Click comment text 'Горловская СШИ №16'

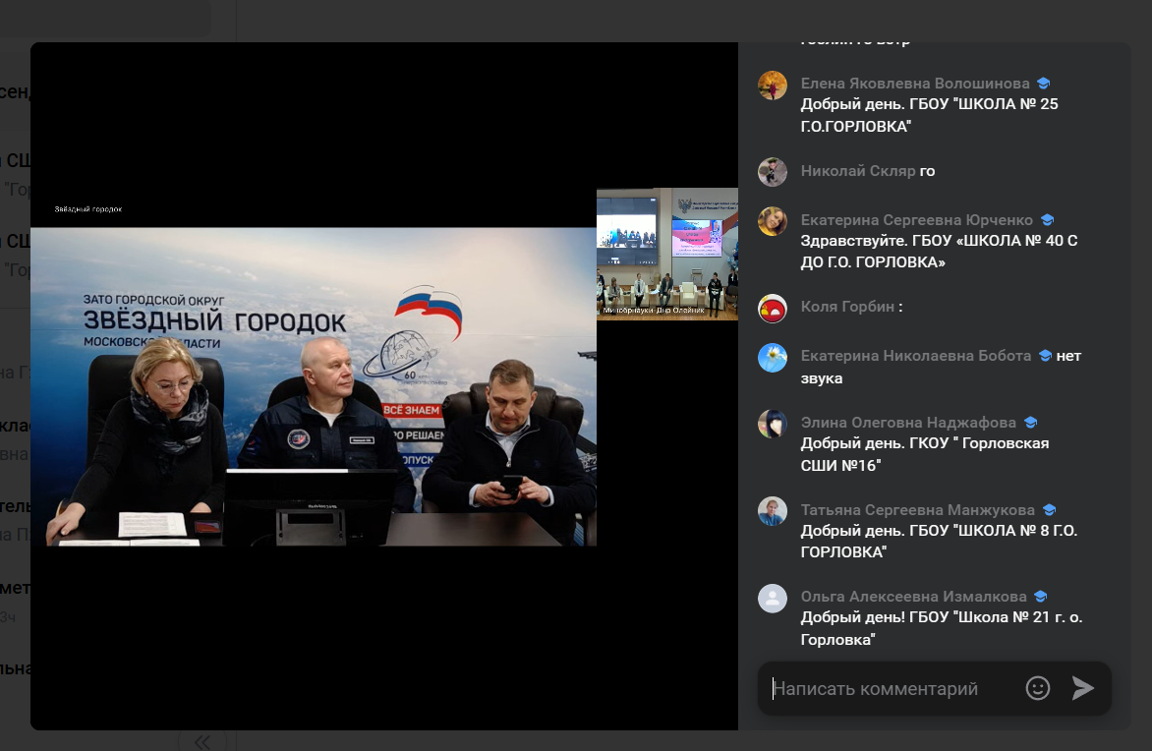pyautogui.click(x=925, y=454)
